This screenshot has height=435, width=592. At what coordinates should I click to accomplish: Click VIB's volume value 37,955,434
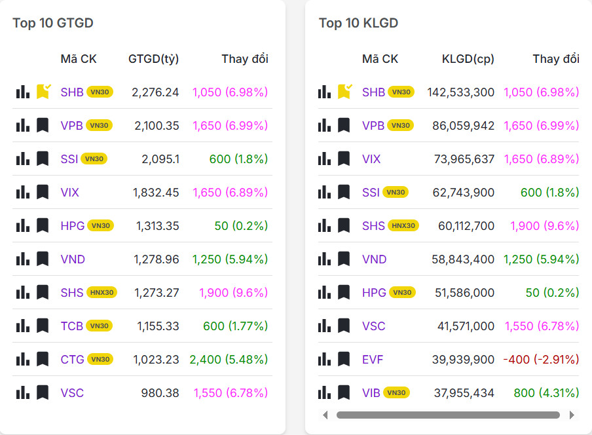coord(464,392)
